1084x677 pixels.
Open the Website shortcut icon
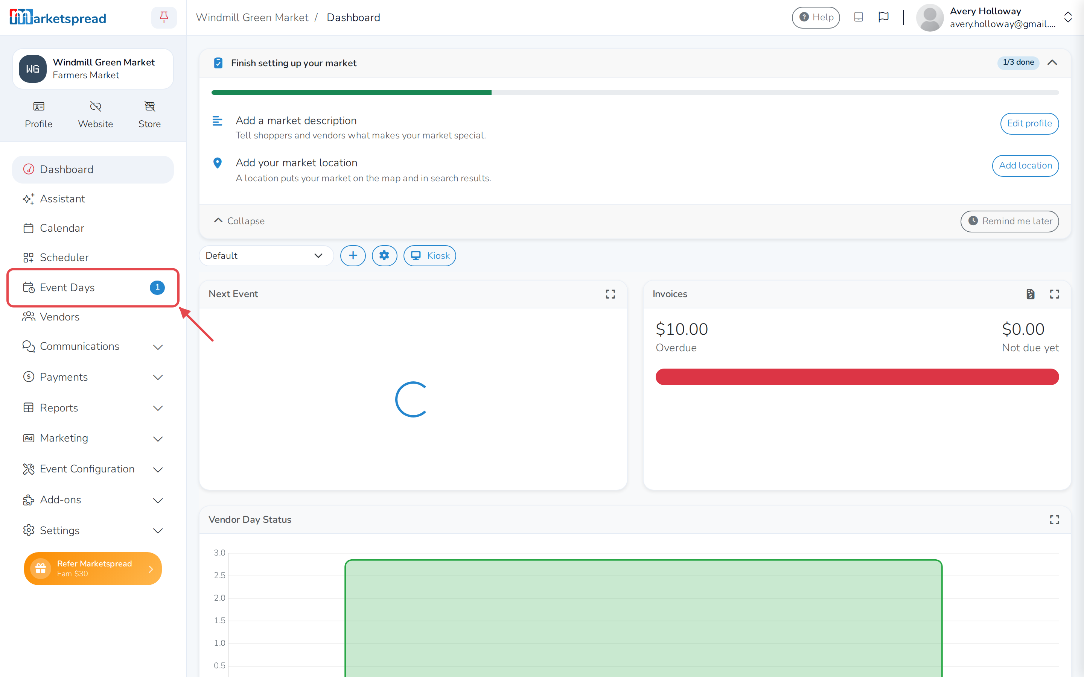95,106
